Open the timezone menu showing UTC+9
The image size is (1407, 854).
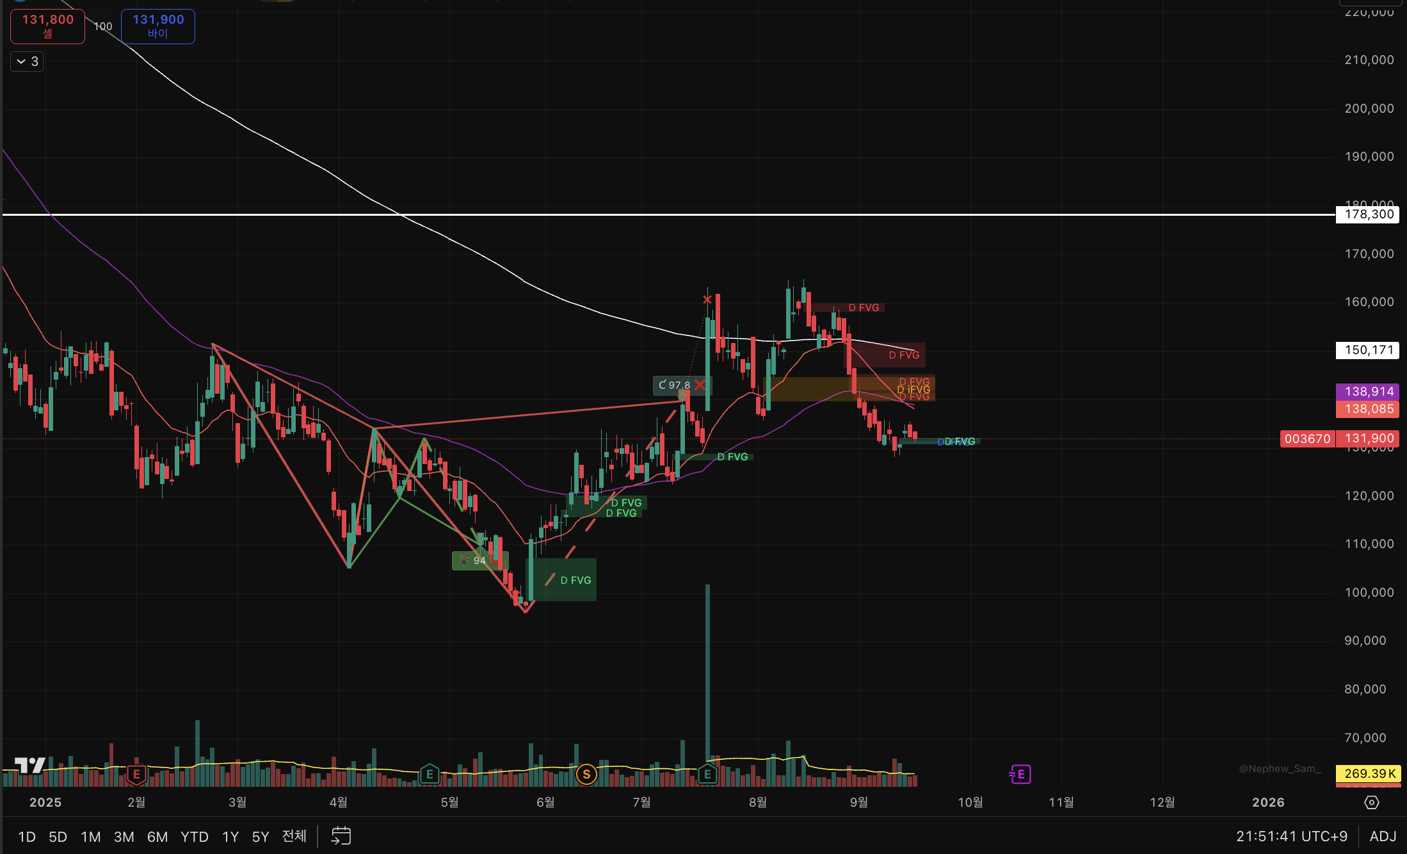pyautogui.click(x=1291, y=836)
